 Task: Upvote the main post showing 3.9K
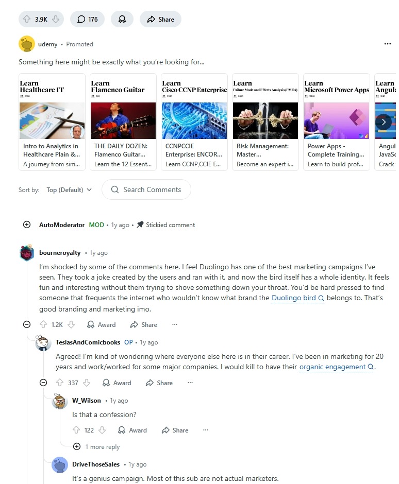pos(27,19)
